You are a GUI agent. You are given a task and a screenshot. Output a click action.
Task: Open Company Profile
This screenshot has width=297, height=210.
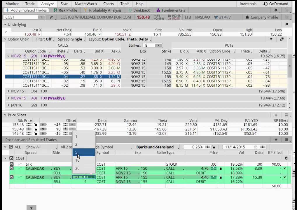(x=262, y=17)
